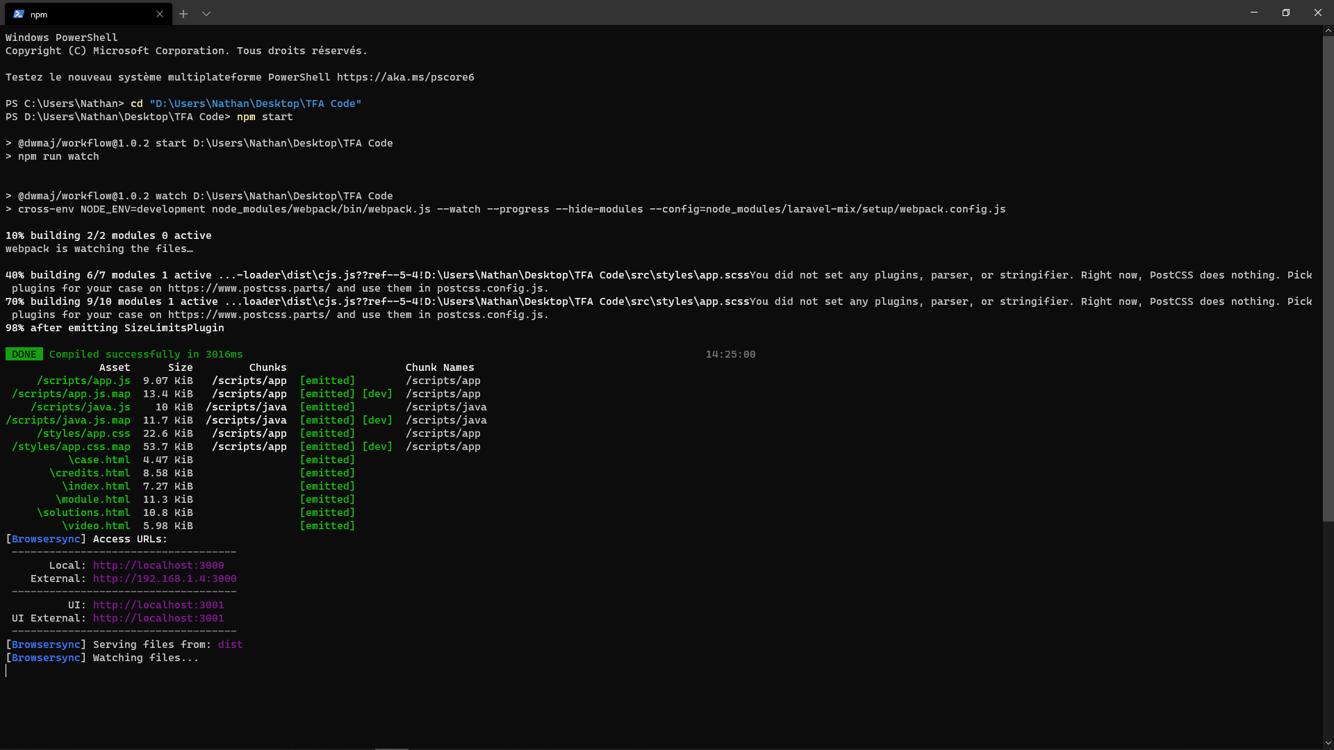The width and height of the screenshot is (1334, 750).
Task: Click the \solutions.html asset name
Action: 83,512
